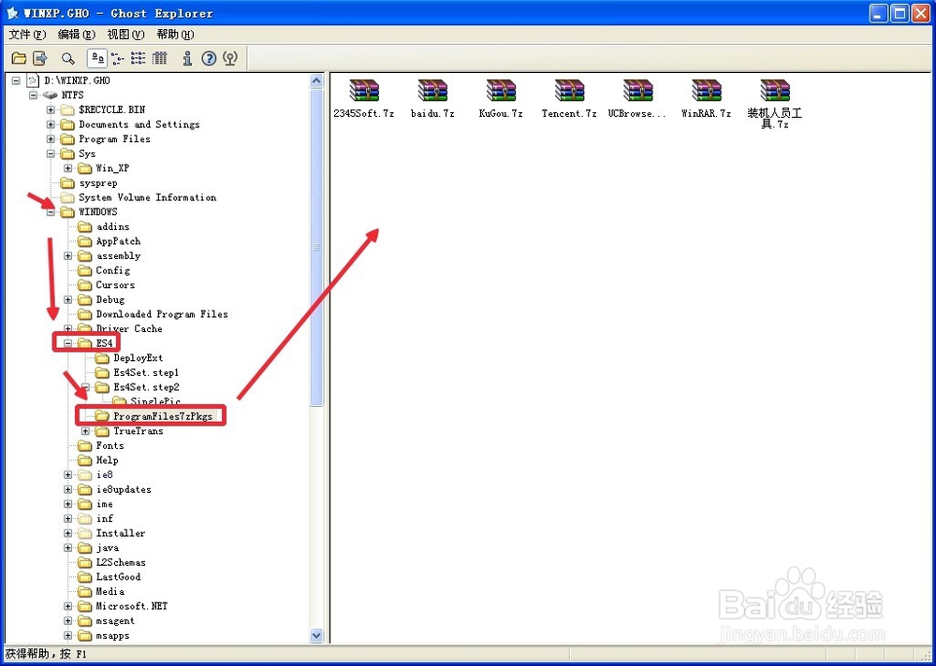Select the Tencent.7z archive icon

click(569, 91)
